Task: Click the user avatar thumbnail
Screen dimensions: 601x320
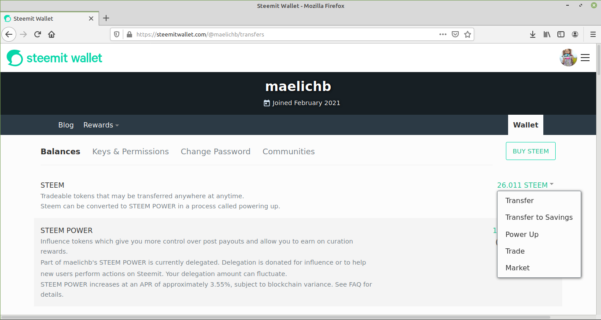Action: pos(568,58)
